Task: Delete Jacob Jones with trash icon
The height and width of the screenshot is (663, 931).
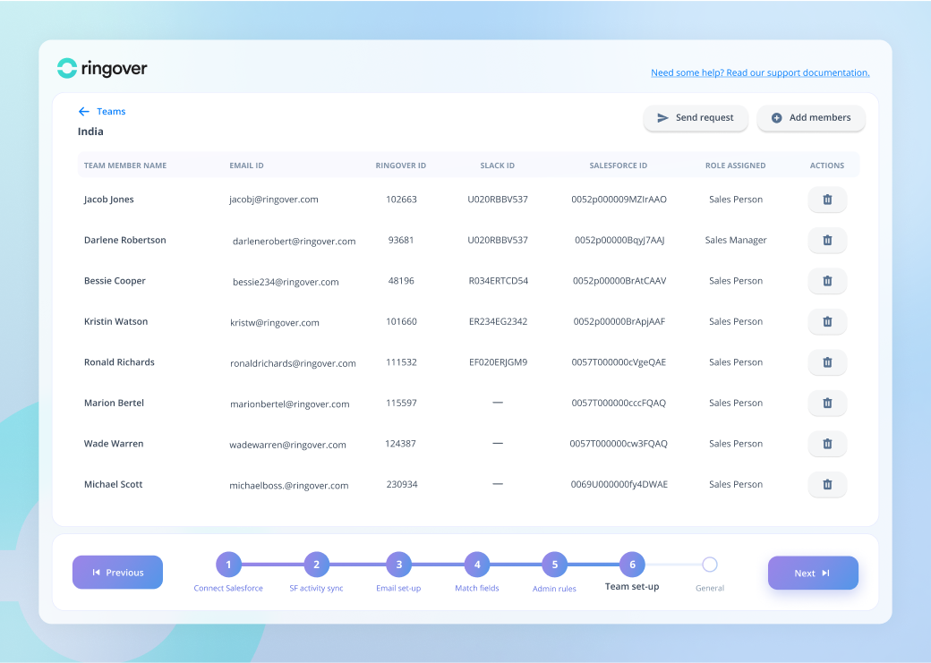Action: pyautogui.click(x=827, y=200)
